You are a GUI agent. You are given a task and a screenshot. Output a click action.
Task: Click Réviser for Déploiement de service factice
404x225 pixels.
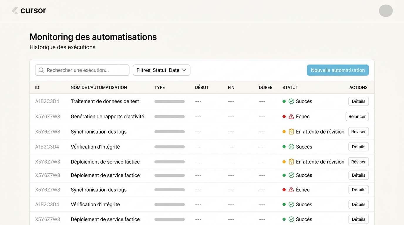click(x=358, y=162)
